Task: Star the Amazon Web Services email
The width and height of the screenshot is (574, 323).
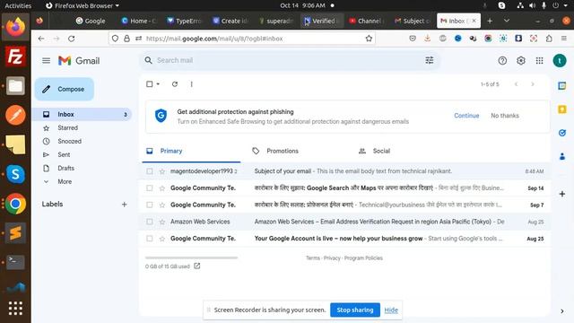Action: (161, 222)
